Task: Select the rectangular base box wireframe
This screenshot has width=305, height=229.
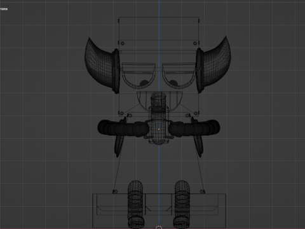Action: 159,211
